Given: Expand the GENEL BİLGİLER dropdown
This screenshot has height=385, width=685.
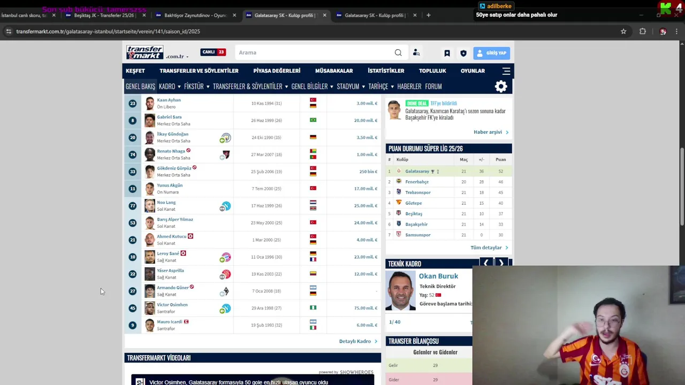Looking at the screenshot, I should pos(312,86).
